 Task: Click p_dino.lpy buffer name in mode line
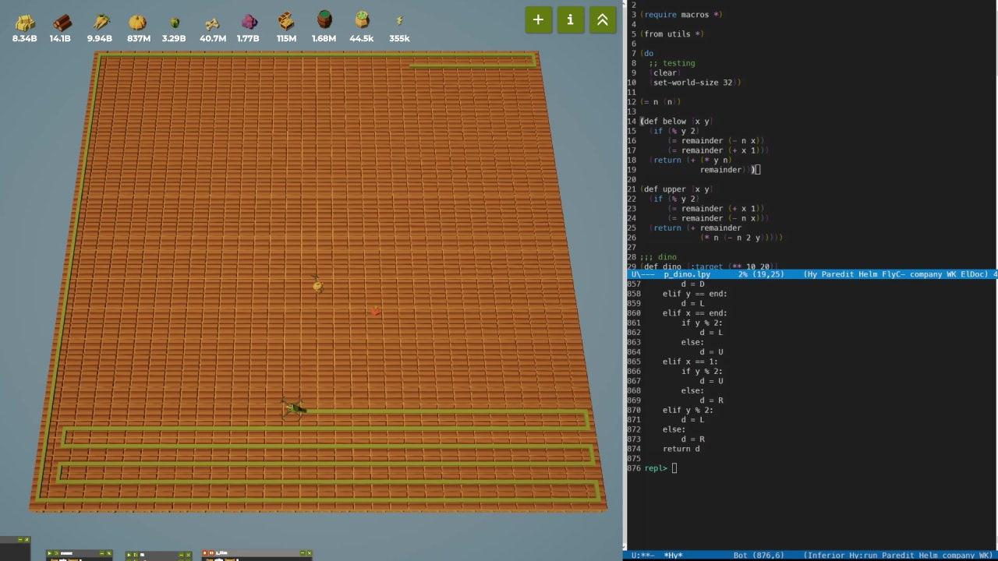click(686, 274)
